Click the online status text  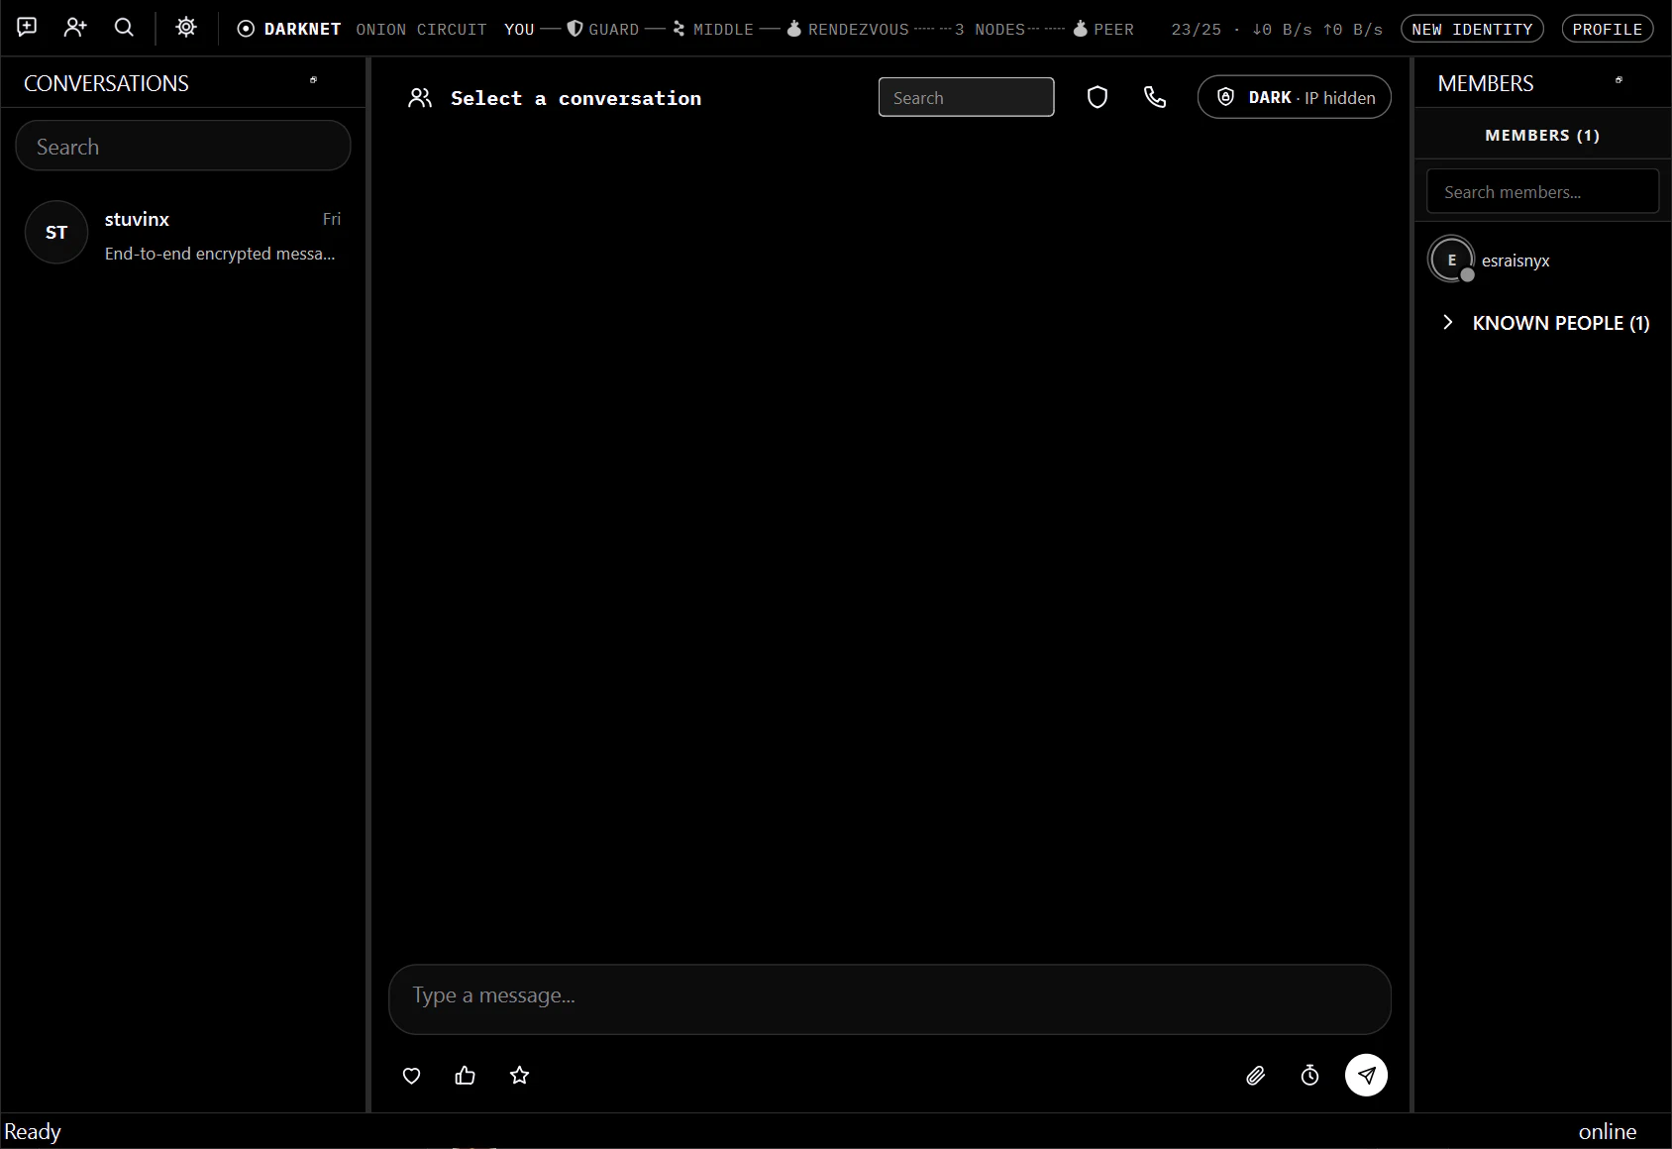[x=1607, y=1131]
